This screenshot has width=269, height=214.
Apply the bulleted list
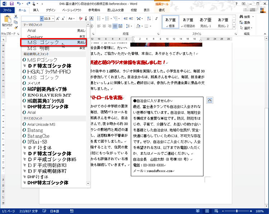[99, 19]
